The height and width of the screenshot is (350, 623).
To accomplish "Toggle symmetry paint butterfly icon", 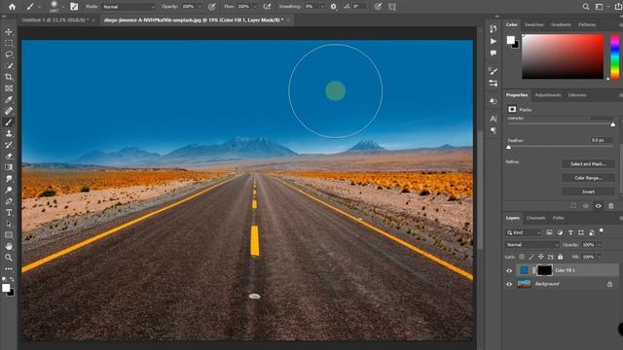I will pos(391,7).
